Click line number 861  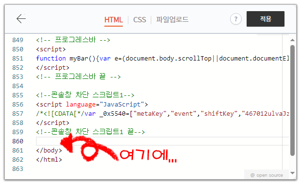[17, 150]
